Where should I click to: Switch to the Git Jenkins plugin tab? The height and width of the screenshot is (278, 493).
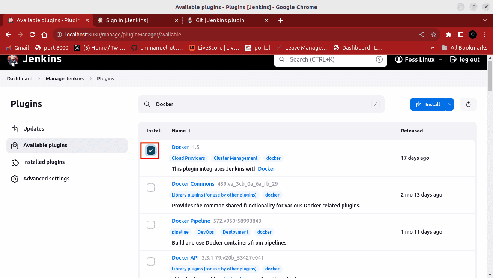tap(220, 20)
